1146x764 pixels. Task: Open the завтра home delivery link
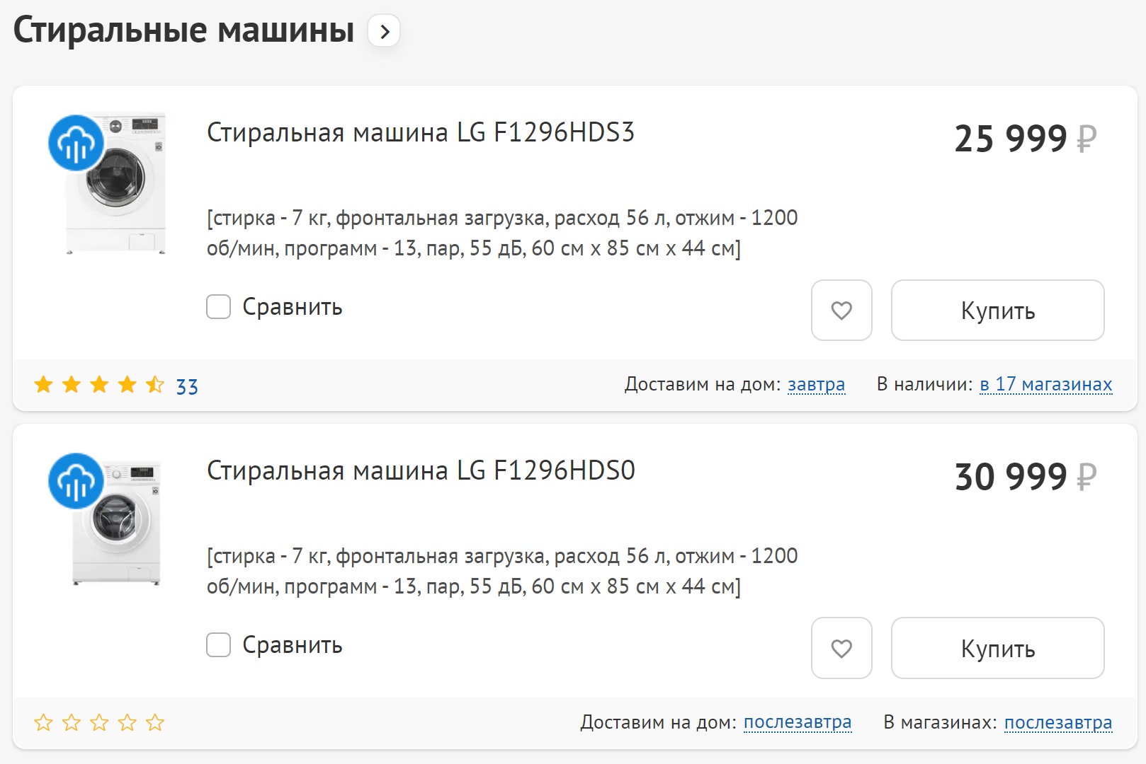(816, 384)
